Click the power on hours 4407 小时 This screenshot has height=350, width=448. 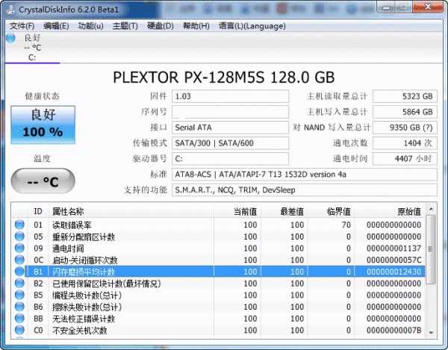coord(405,159)
